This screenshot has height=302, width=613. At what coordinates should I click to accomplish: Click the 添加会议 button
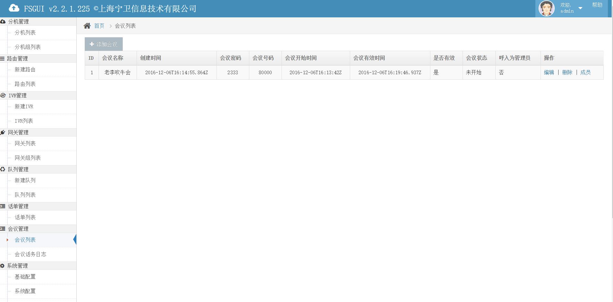click(x=104, y=44)
